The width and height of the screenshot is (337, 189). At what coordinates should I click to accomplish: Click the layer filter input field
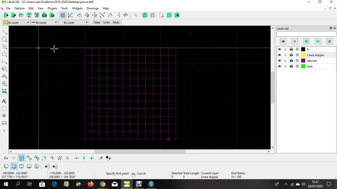coord(306,34)
